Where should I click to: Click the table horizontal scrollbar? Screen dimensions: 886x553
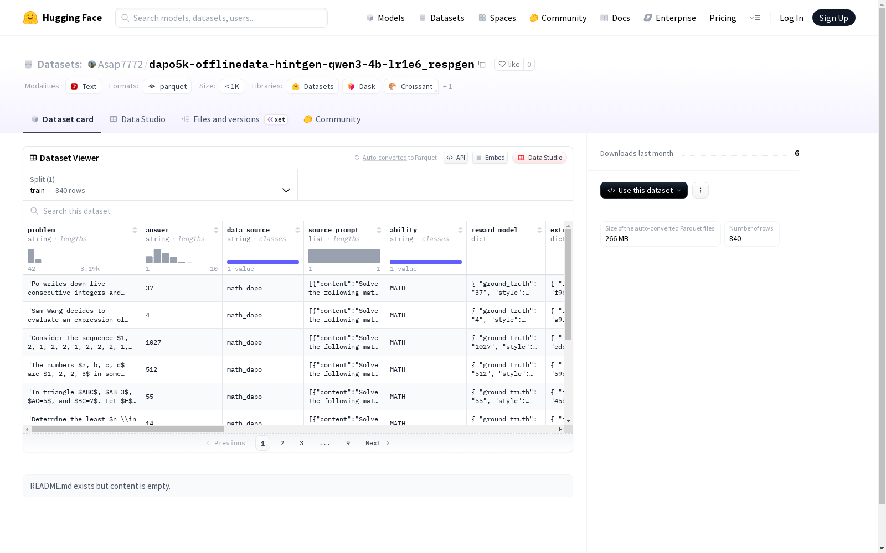[x=127, y=429]
